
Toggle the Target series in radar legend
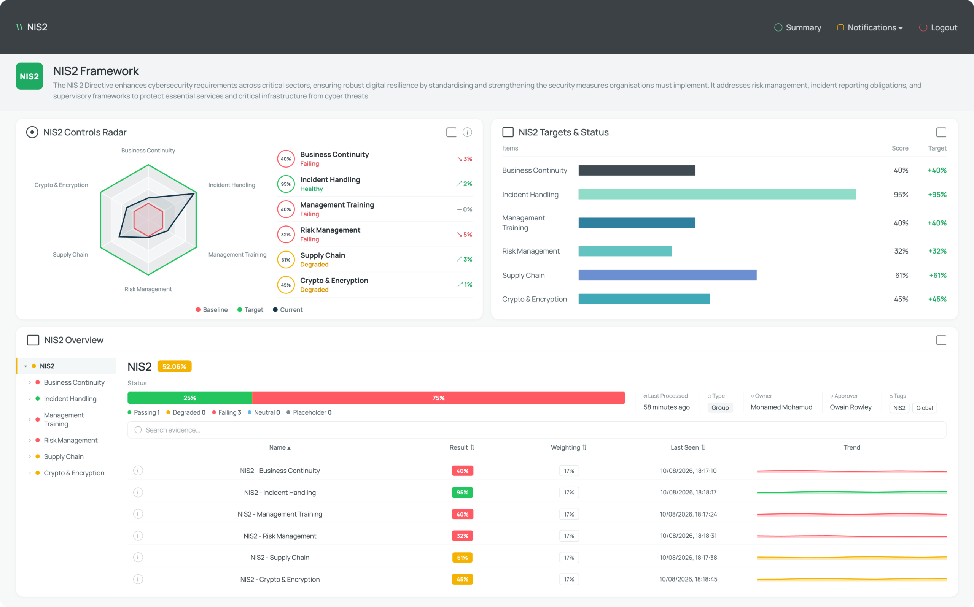(250, 310)
